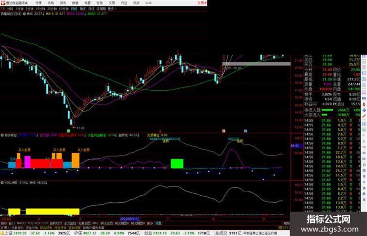This screenshot has width=367, height=236.
Task: Select 年 yearly period in right sidebar
Action: click(x=364, y=199)
